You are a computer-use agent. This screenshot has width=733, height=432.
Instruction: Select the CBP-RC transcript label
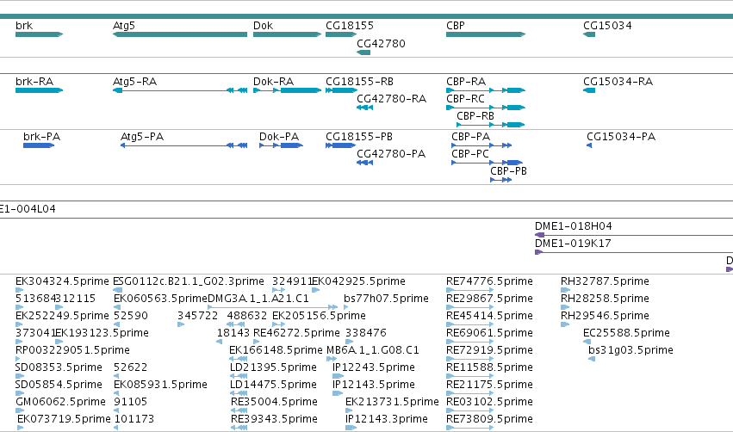click(x=466, y=99)
